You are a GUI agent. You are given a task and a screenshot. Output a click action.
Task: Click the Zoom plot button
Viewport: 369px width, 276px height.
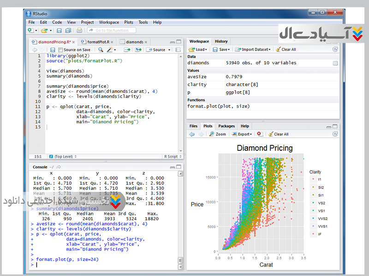[217, 134]
